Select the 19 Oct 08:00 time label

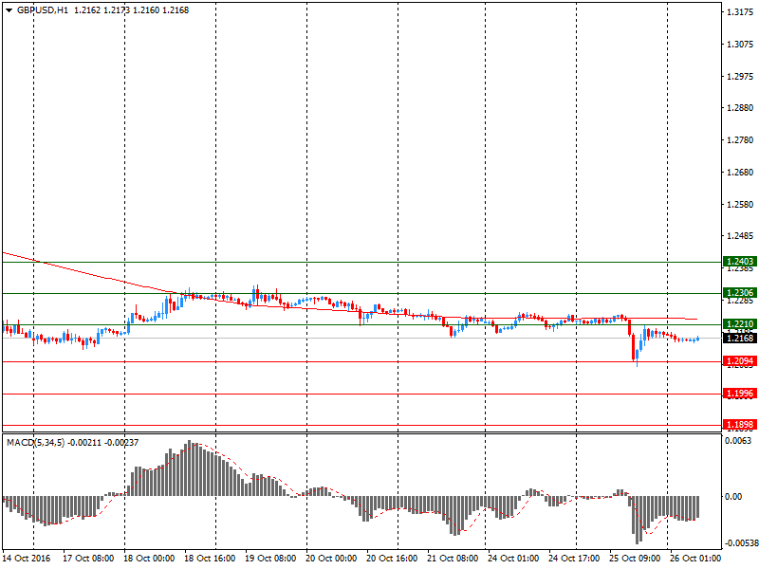270,559
